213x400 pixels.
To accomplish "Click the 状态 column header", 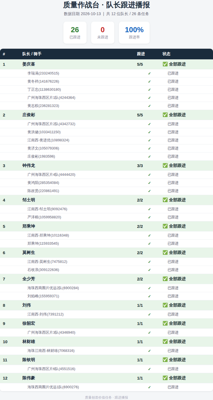I will coord(166,54).
